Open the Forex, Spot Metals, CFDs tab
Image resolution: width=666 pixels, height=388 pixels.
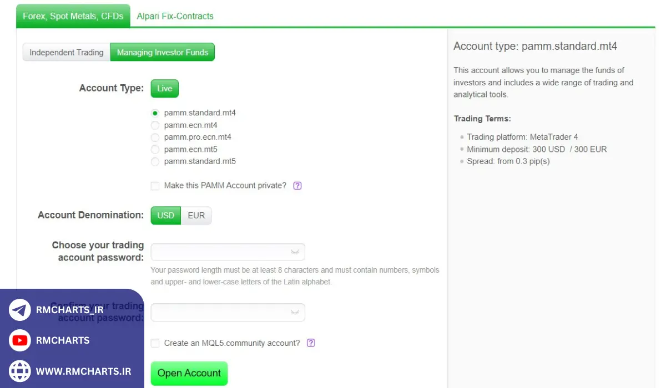coord(73,16)
